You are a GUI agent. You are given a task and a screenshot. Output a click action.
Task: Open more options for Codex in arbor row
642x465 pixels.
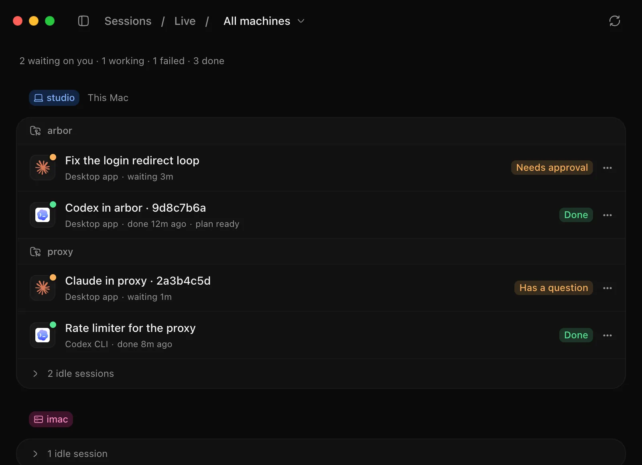[x=607, y=215]
